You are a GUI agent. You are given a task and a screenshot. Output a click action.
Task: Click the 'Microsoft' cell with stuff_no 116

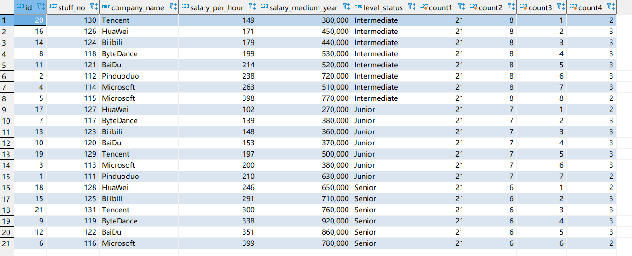139,243
